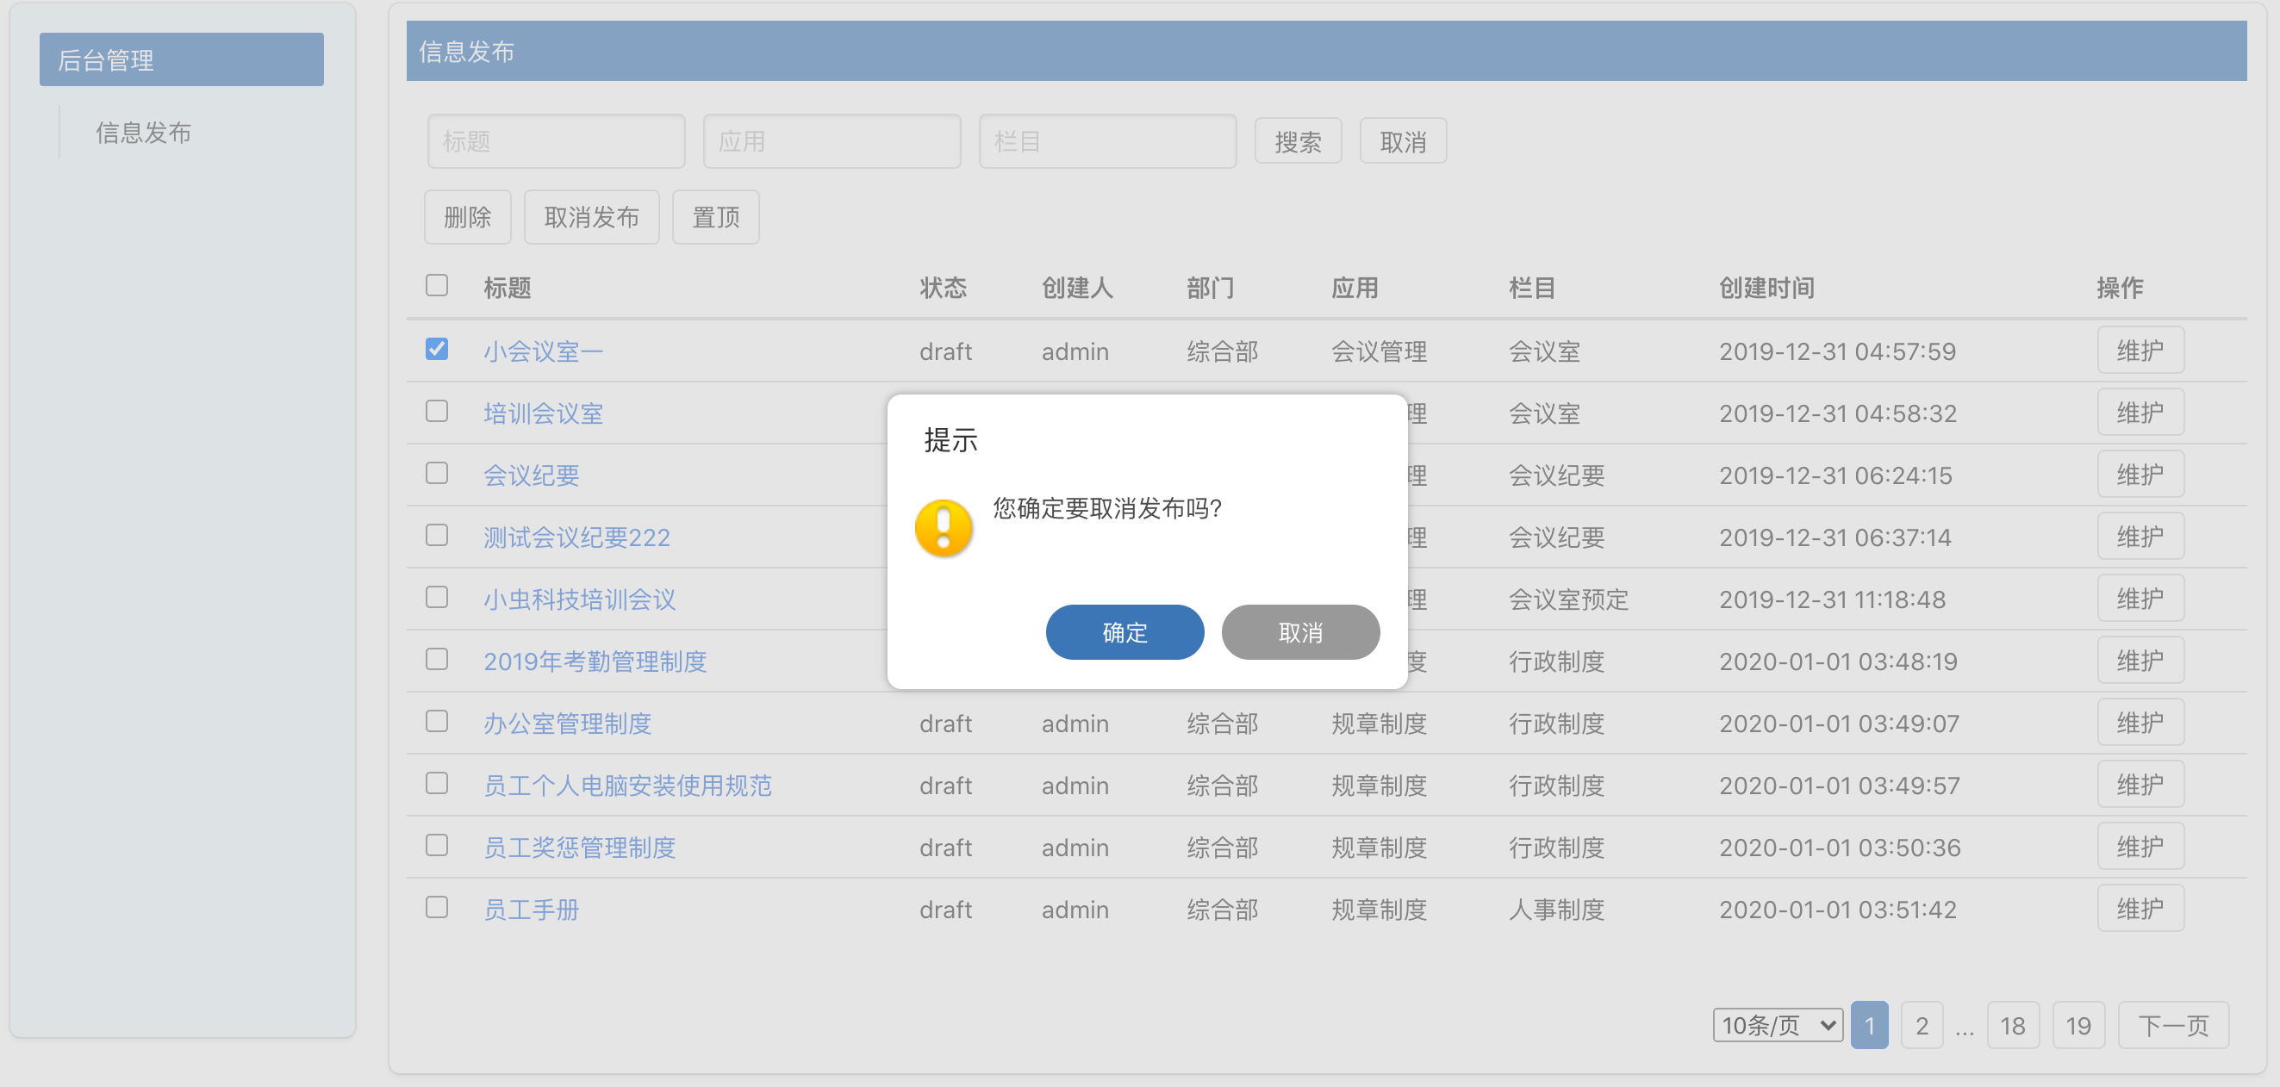Click 维护 for the 2019年考勤管理制度 row
Viewport: 2280px width, 1087px height.
pyautogui.click(x=2140, y=660)
